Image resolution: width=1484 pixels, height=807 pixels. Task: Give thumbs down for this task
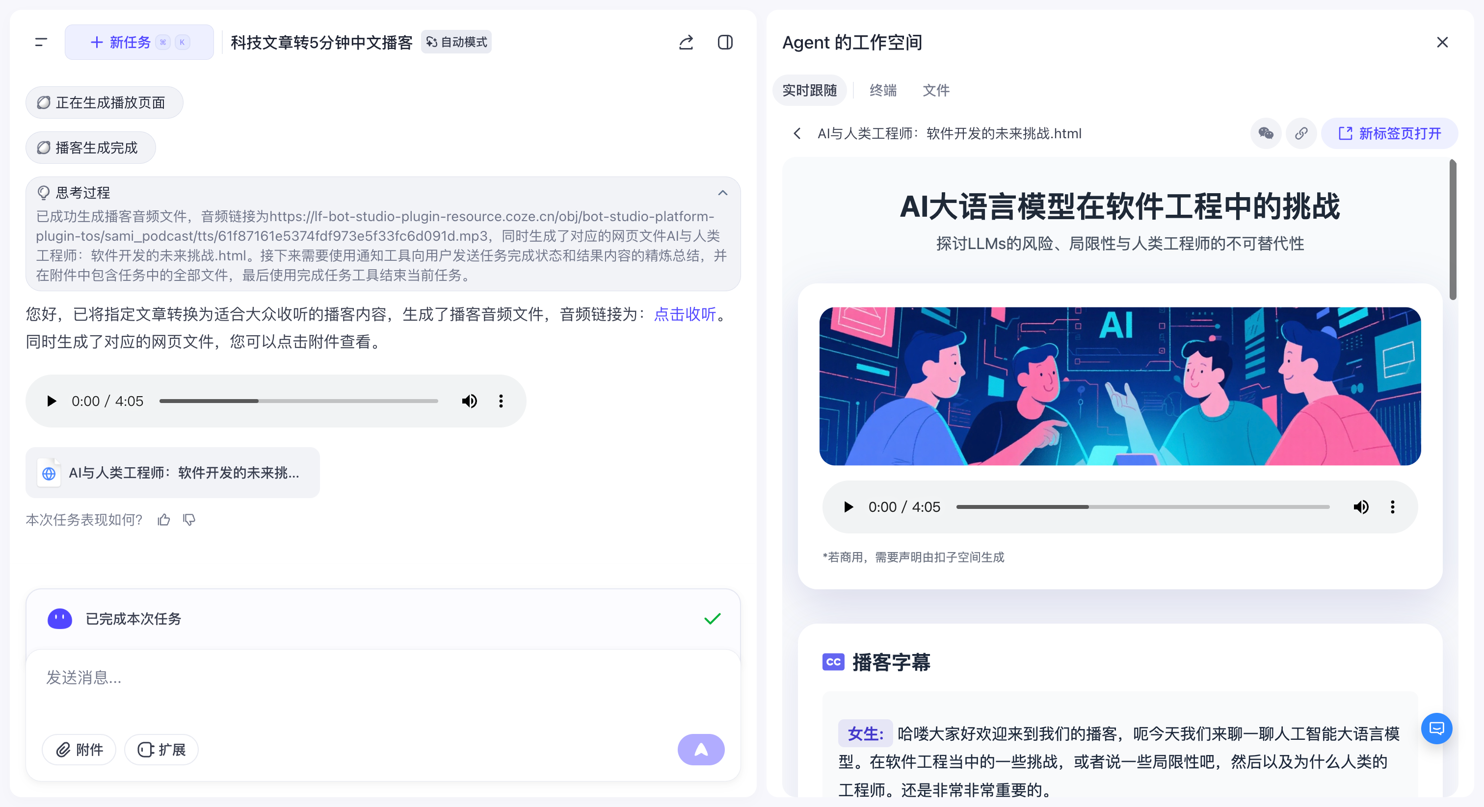point(189,520)
